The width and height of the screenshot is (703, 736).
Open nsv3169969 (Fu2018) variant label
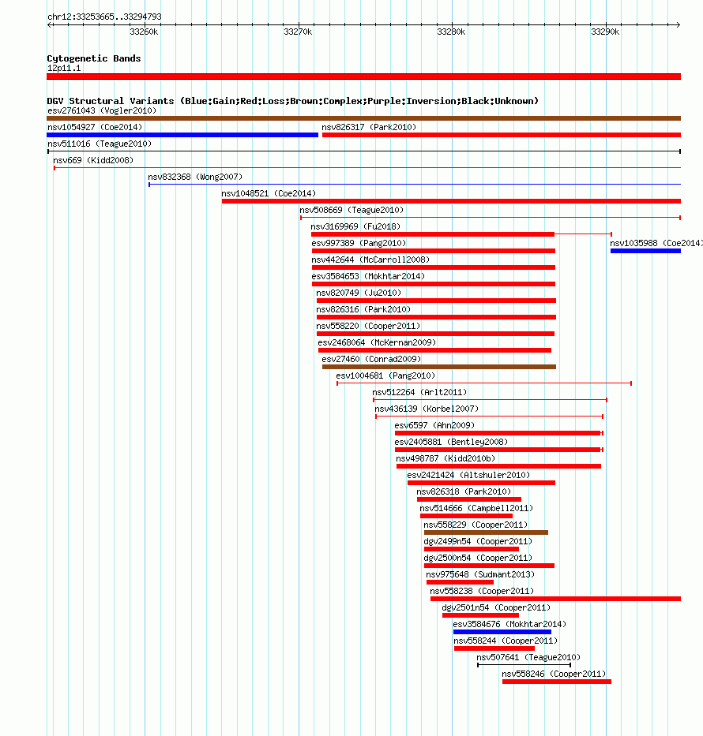point(355,226)
